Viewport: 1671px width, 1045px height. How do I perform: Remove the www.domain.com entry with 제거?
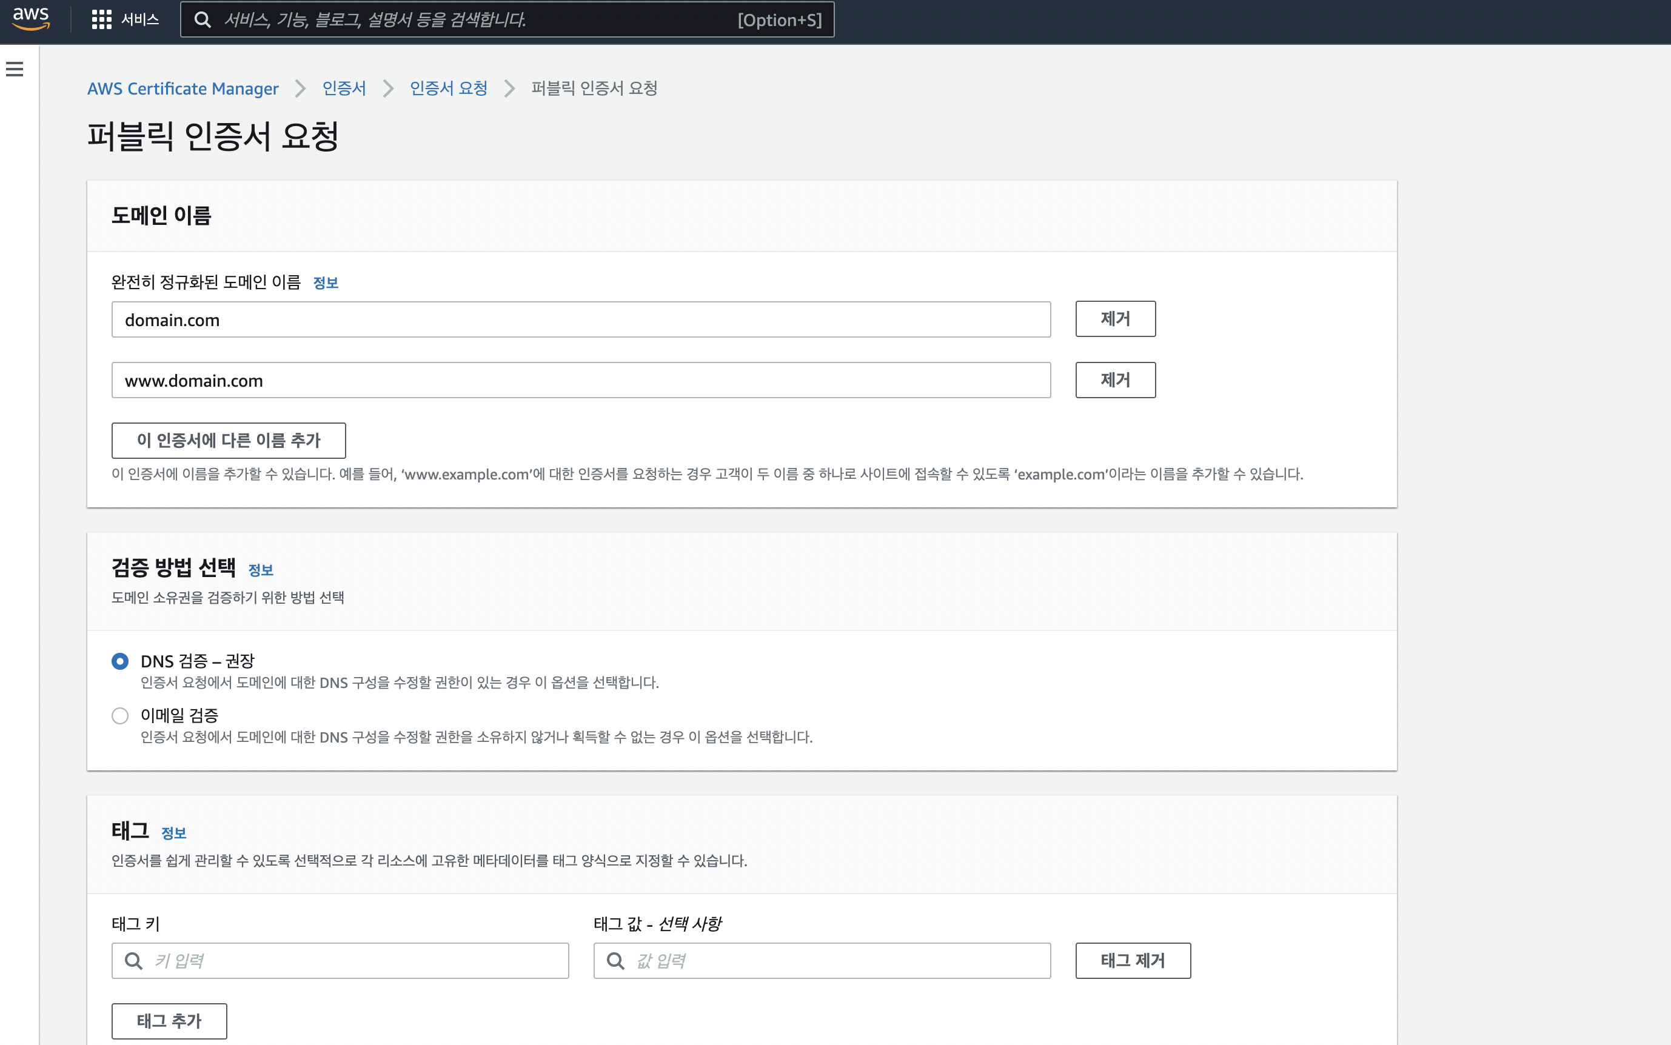click(x=1114, y=379)
